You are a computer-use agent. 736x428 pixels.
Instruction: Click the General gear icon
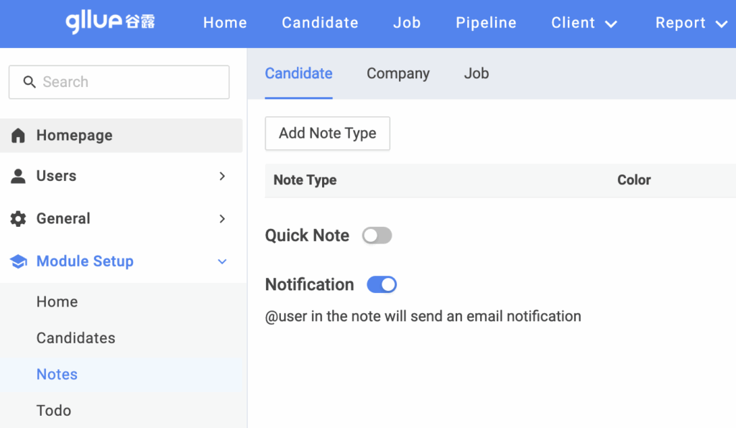click(18, 219)
